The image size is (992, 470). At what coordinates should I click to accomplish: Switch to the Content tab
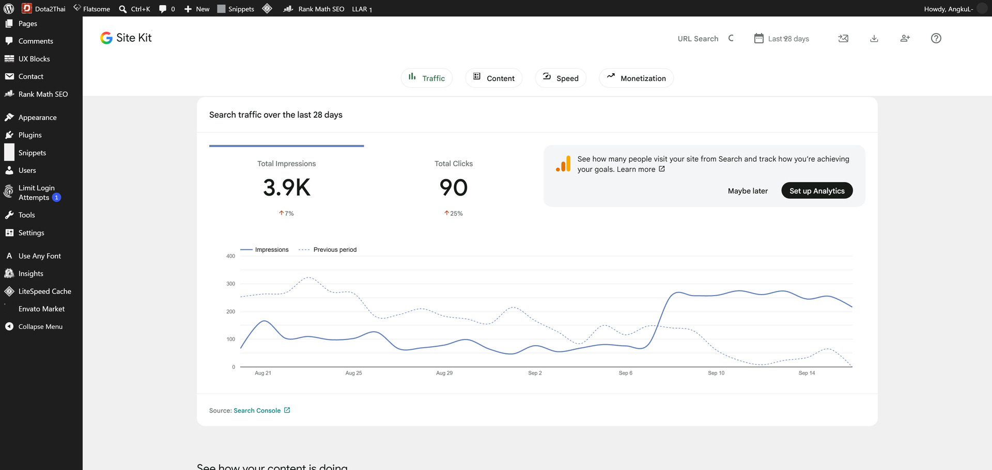click(x=494, y=78)
